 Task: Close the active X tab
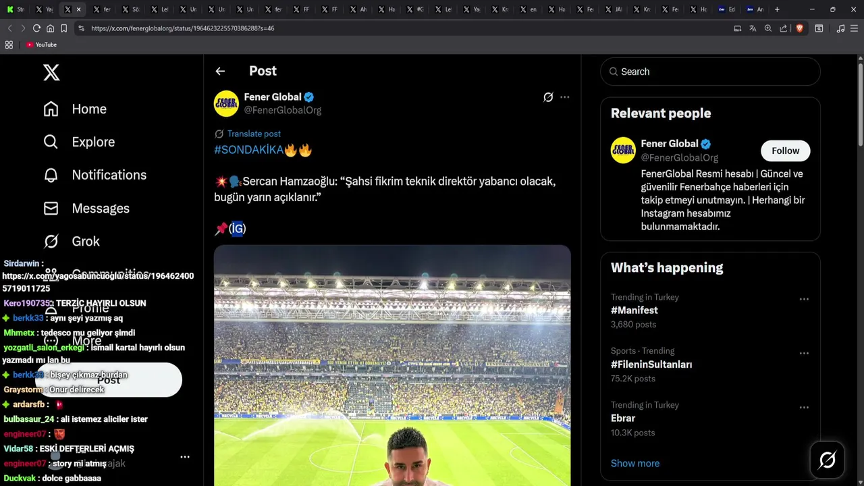point(78,9)
